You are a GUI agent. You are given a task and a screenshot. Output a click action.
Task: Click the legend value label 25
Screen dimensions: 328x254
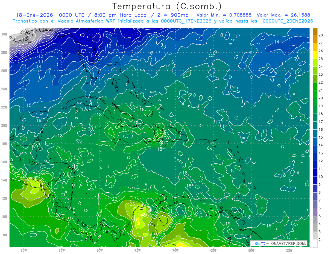tap(321, 59)
